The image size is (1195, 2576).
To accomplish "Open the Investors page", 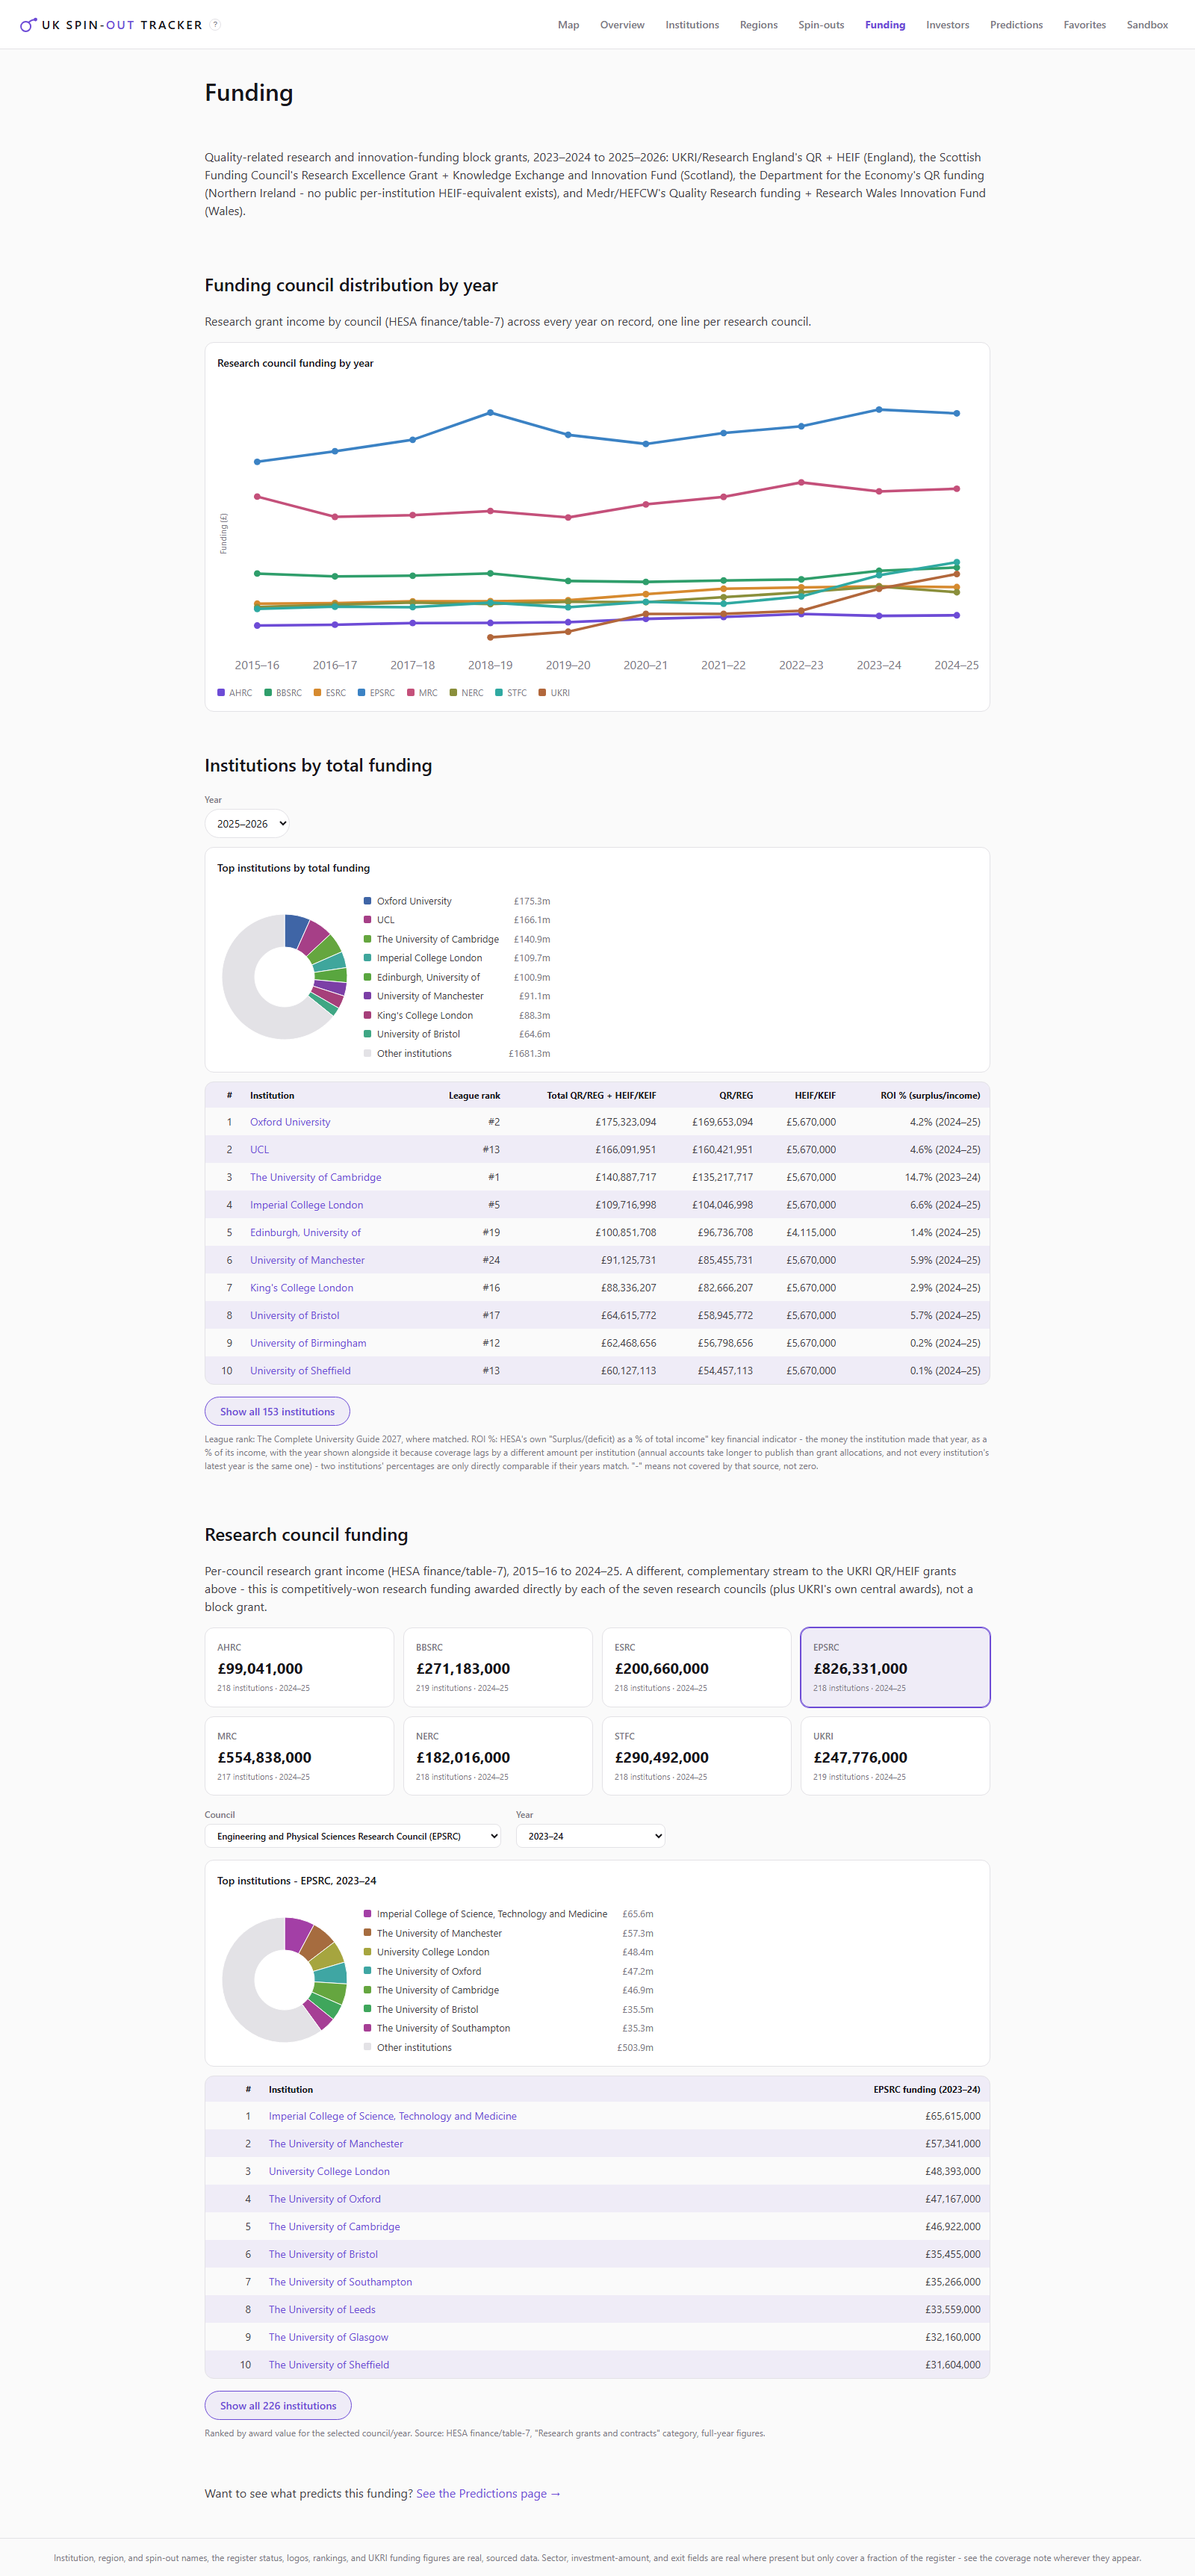I will [x=947, y=25].
